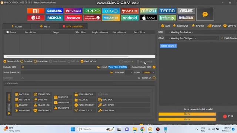
Task: Select the Apple brand logo
Action: coord(148,18)
